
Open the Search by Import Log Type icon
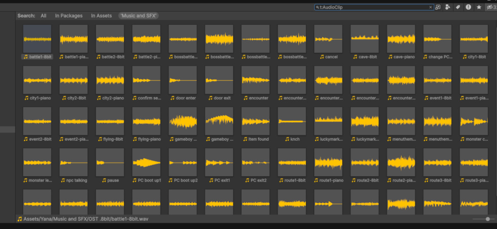click(x=468, y=7)
